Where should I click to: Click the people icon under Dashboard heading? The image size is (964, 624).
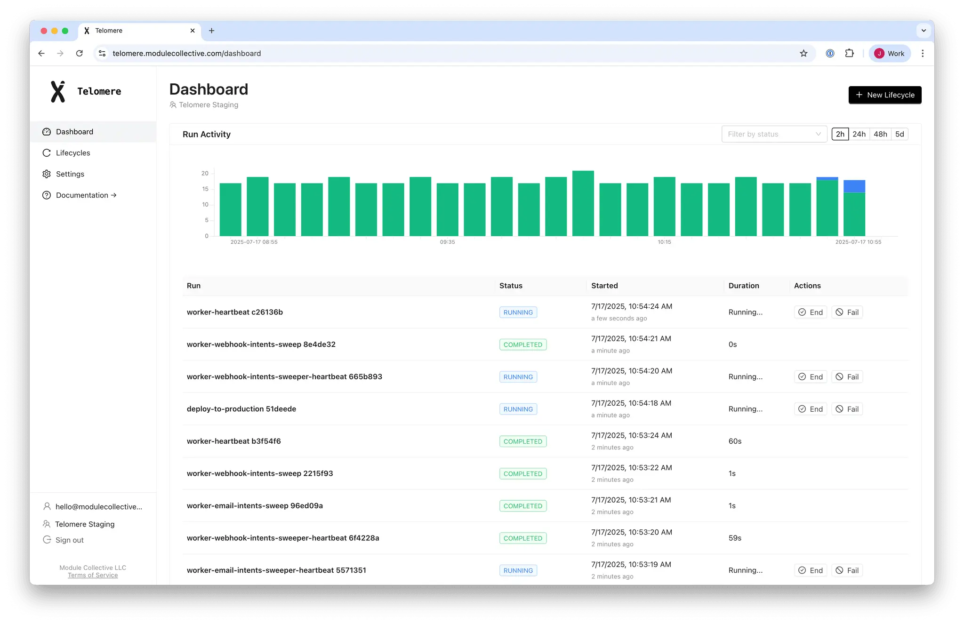tap(173, 105)
